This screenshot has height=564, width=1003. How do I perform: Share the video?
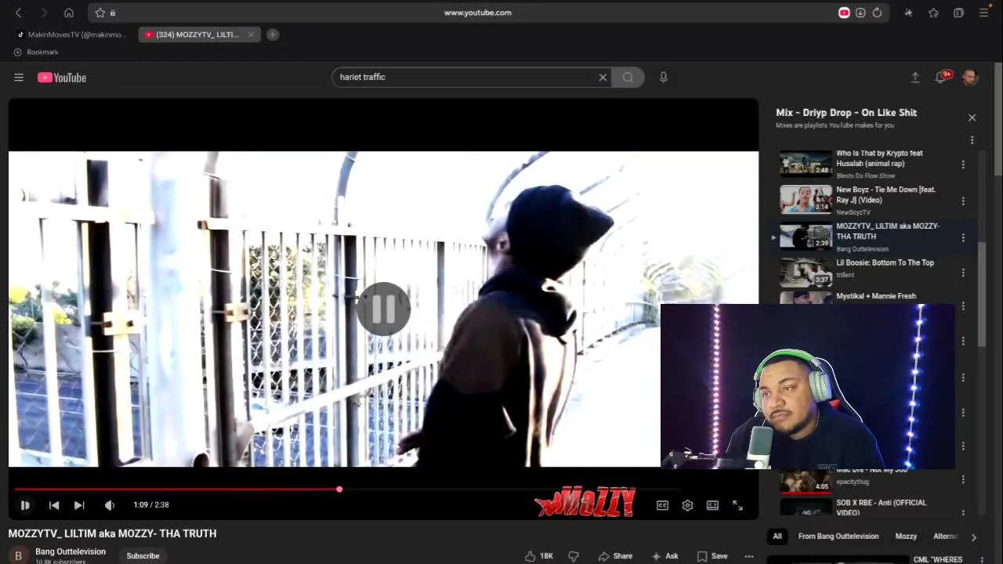(x=615, y=556)
